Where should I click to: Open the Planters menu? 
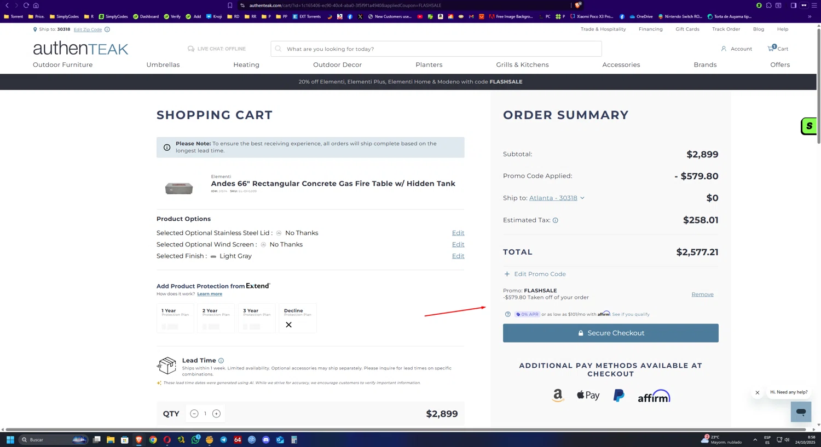[429, 65]
